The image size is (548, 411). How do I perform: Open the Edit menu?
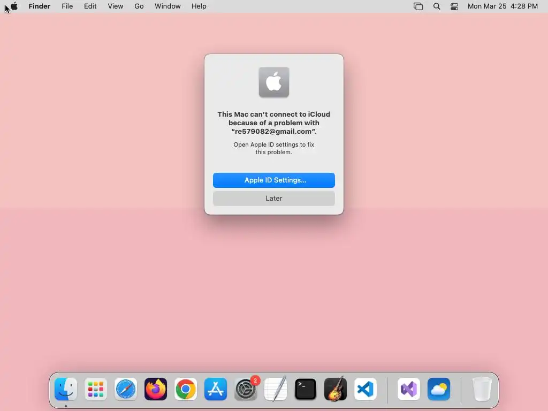[90, 6]
